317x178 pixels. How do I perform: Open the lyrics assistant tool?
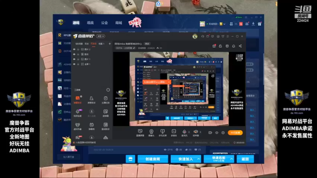point(105,126)
